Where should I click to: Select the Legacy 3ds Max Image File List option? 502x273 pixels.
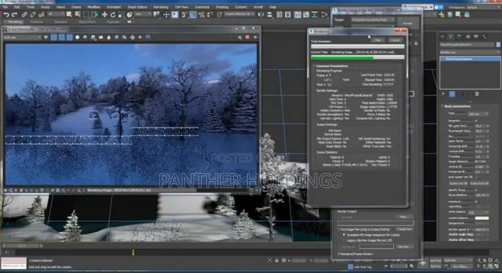[x=343, y=240]
